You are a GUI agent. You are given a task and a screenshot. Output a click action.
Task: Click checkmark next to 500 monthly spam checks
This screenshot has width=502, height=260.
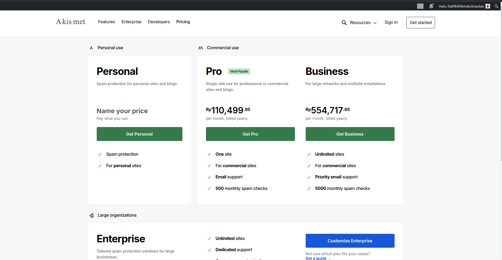(209, 188)
